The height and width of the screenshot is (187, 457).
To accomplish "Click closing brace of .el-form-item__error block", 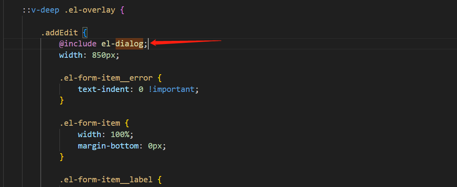I will coord(61,101).
